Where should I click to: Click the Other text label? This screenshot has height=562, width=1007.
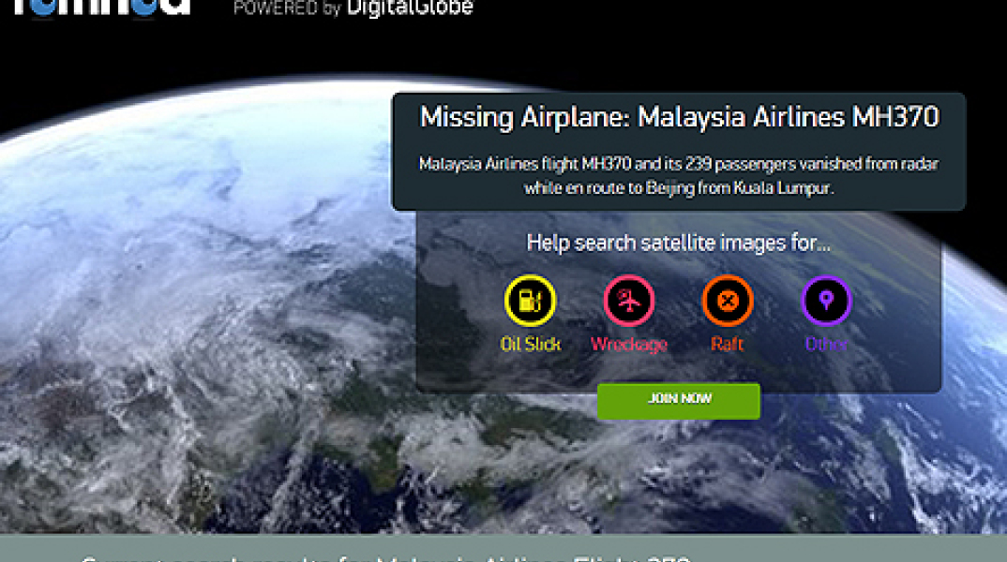pos(826,345)
